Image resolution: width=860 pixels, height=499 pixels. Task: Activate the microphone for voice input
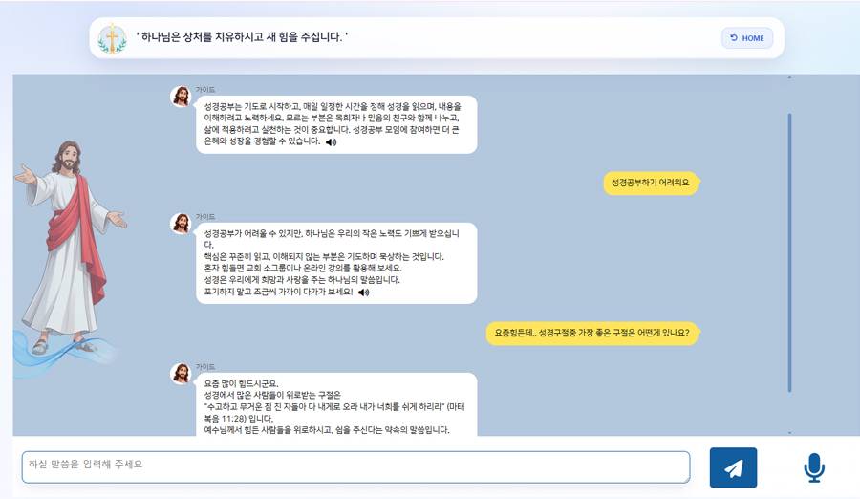(x=813, y=467)
